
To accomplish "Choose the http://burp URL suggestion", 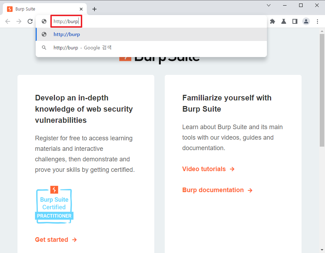I will click(151, 34).
